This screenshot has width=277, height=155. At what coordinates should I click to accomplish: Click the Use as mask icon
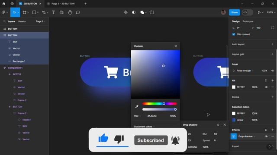click(134, 12)
